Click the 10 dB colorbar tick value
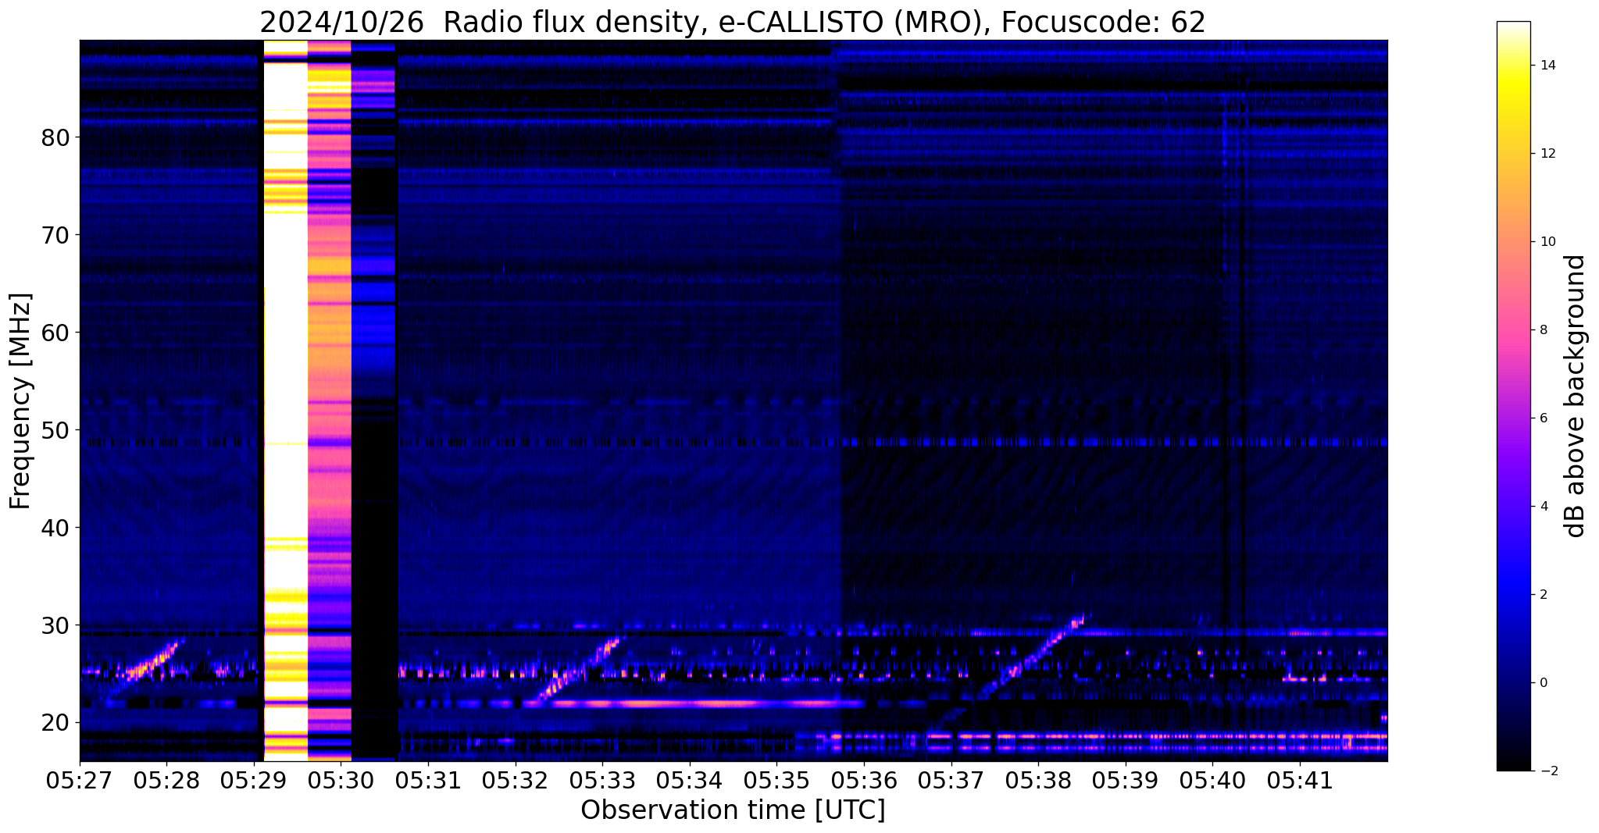This screenshot has width=1599, height=833. point(1547,242)
